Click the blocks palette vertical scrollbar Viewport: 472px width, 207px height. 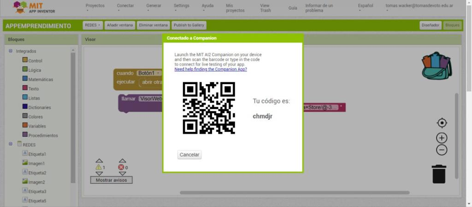[x=73, y=117]
